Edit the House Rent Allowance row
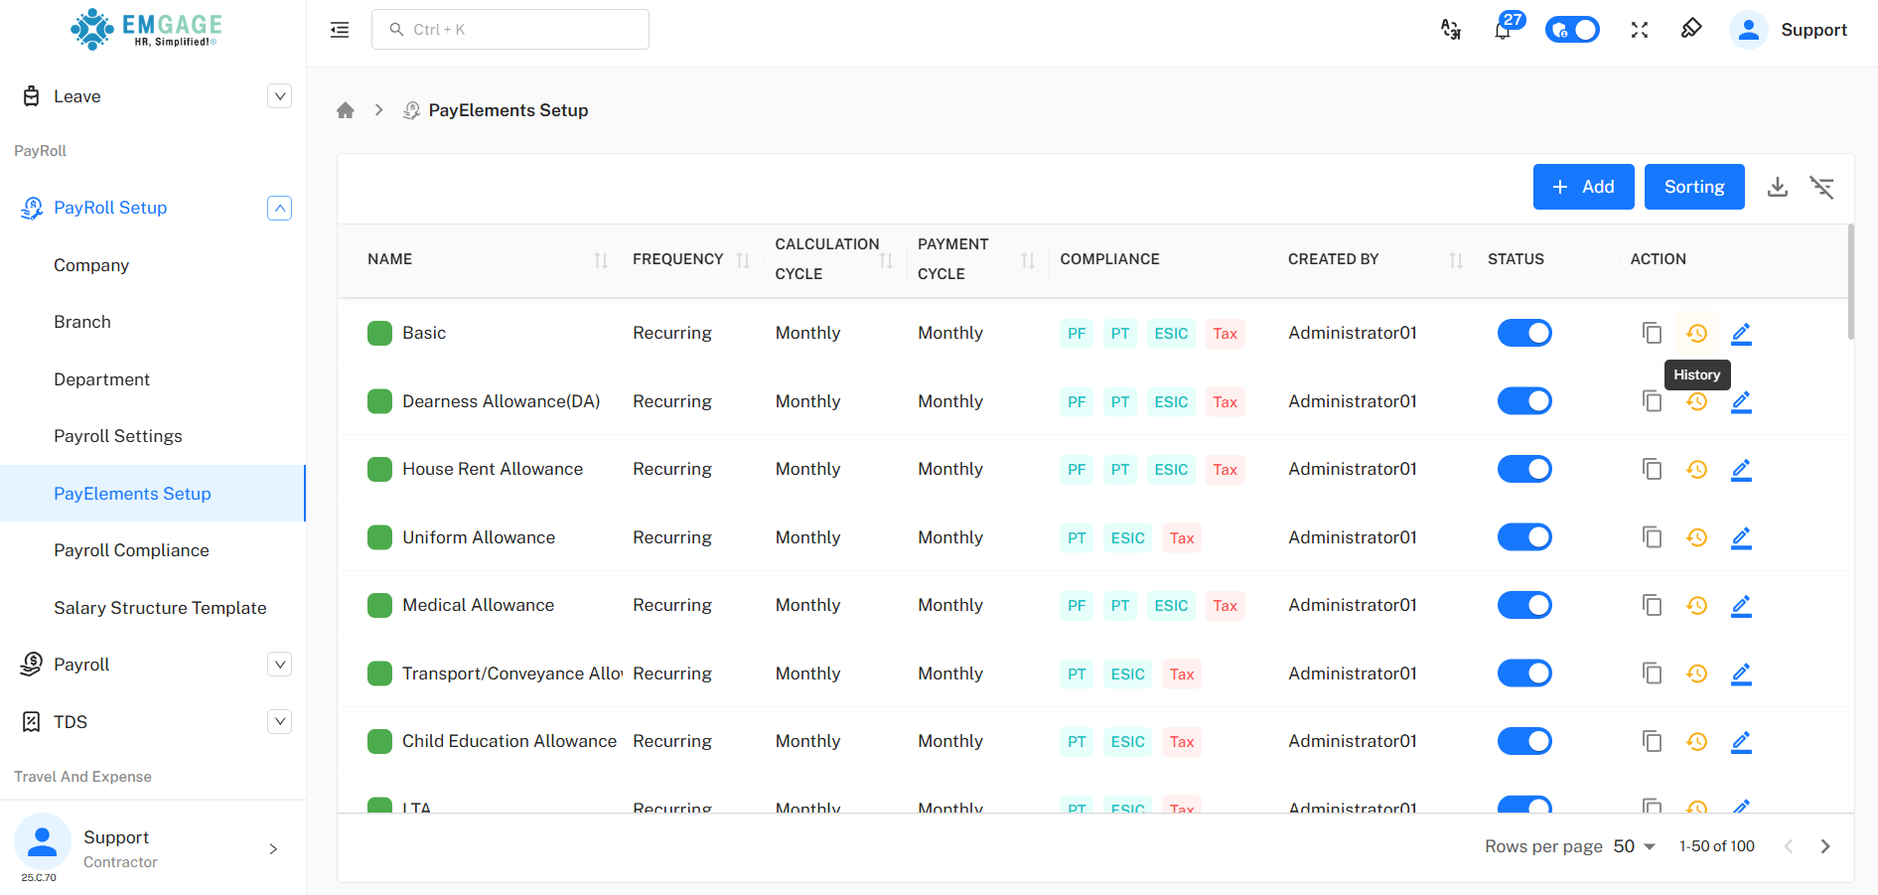This screenshot has height=895, width=1878. point(1740,470)
